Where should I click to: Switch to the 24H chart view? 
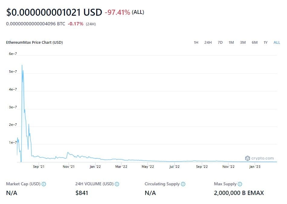click(x=208, y=43)
